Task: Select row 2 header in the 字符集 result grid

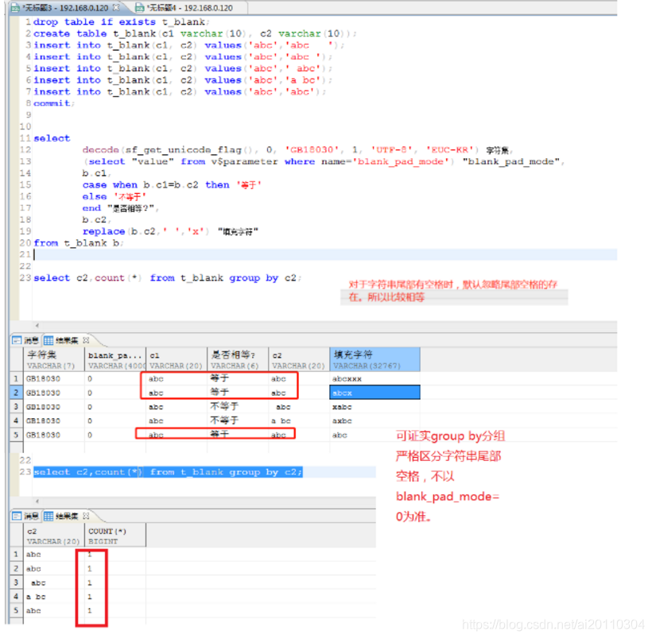Action: tap(16, 393)
